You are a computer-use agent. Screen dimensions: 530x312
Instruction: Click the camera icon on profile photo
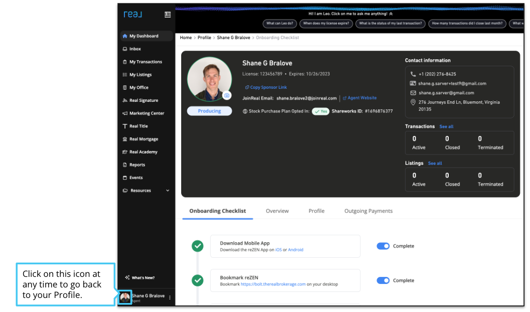227,95
